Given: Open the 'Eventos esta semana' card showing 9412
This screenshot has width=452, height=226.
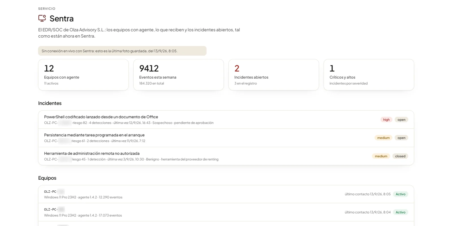Looking at the screenshot, I should point(179,75).
